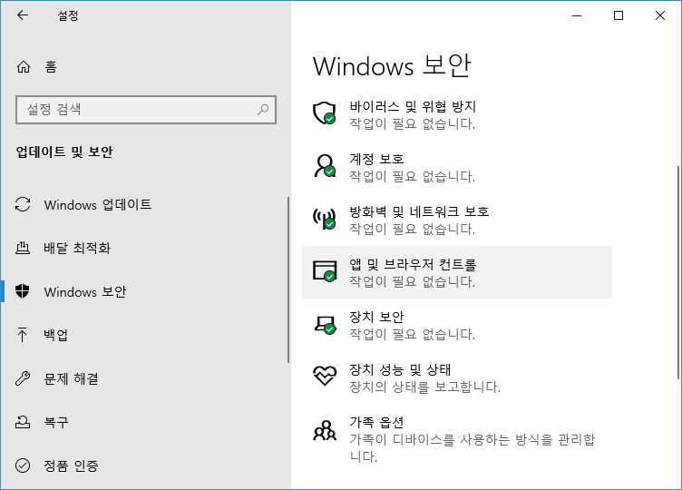Click the virus protection shield icon
Screen dimensions: 682x490
point(325,113)
